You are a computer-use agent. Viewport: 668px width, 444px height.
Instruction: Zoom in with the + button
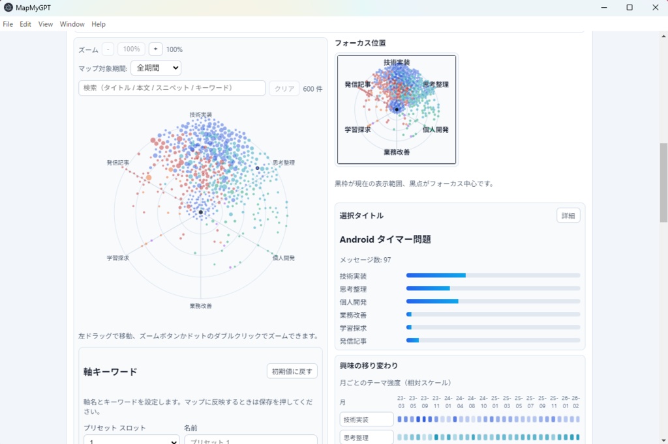click(155, 48)
